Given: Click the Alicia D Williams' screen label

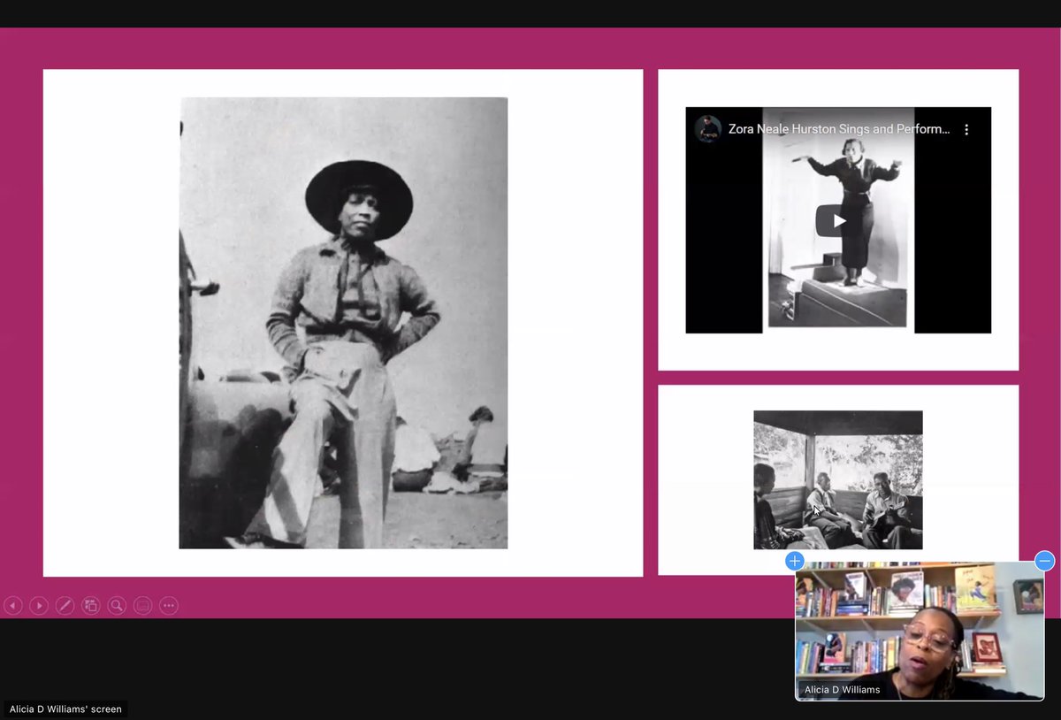Looking at the screenshot, I should coord(65,709).
